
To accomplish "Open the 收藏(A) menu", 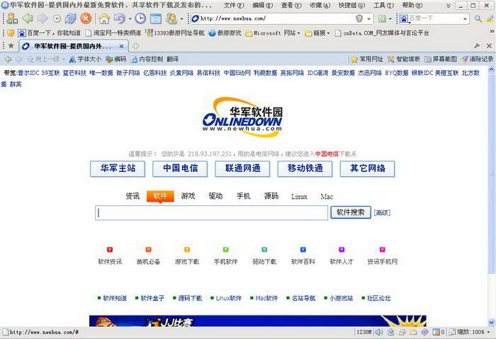I will 320,6.
